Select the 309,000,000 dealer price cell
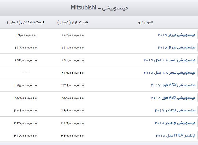This screenshot has height=145, width=198. pos(25,110)
